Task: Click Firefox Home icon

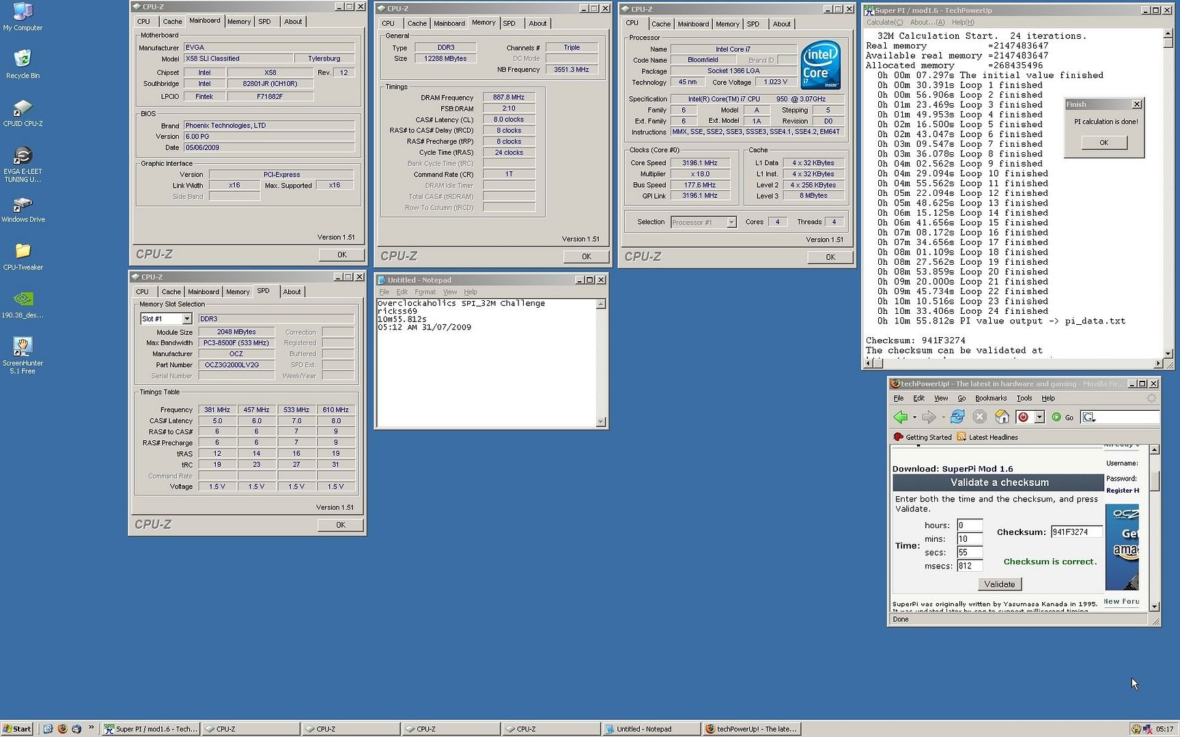Action: (x=1002, y=417)
